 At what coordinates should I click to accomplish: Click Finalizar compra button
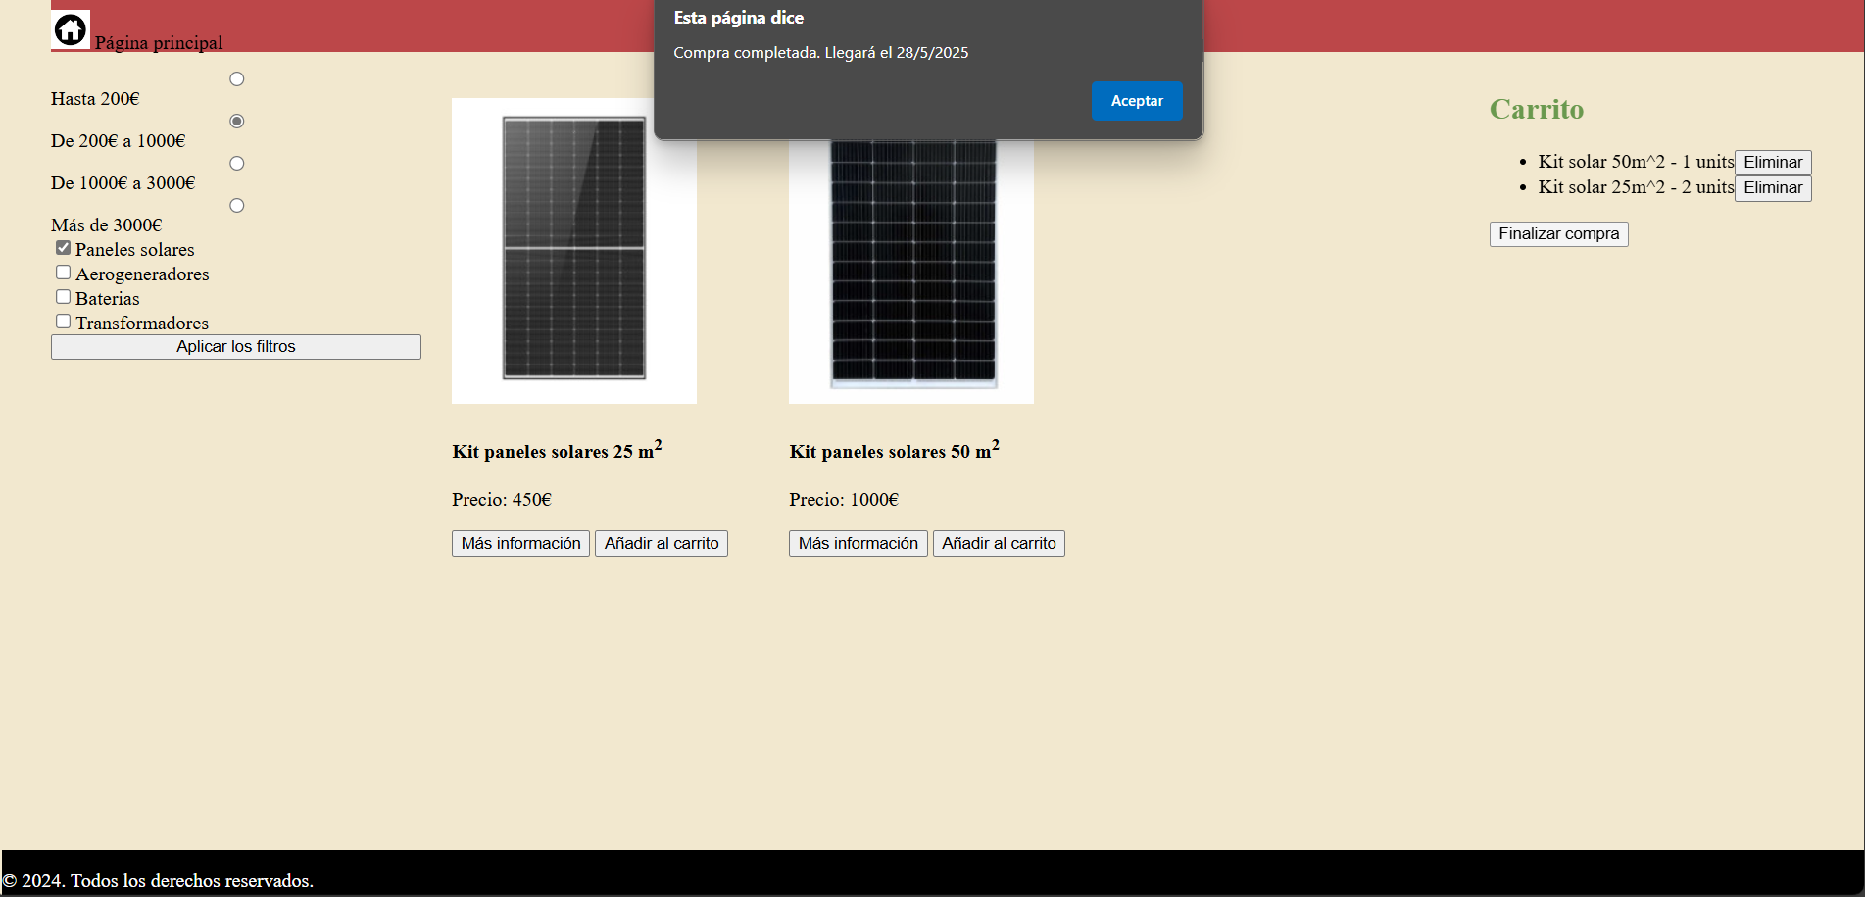point(1558,234)
